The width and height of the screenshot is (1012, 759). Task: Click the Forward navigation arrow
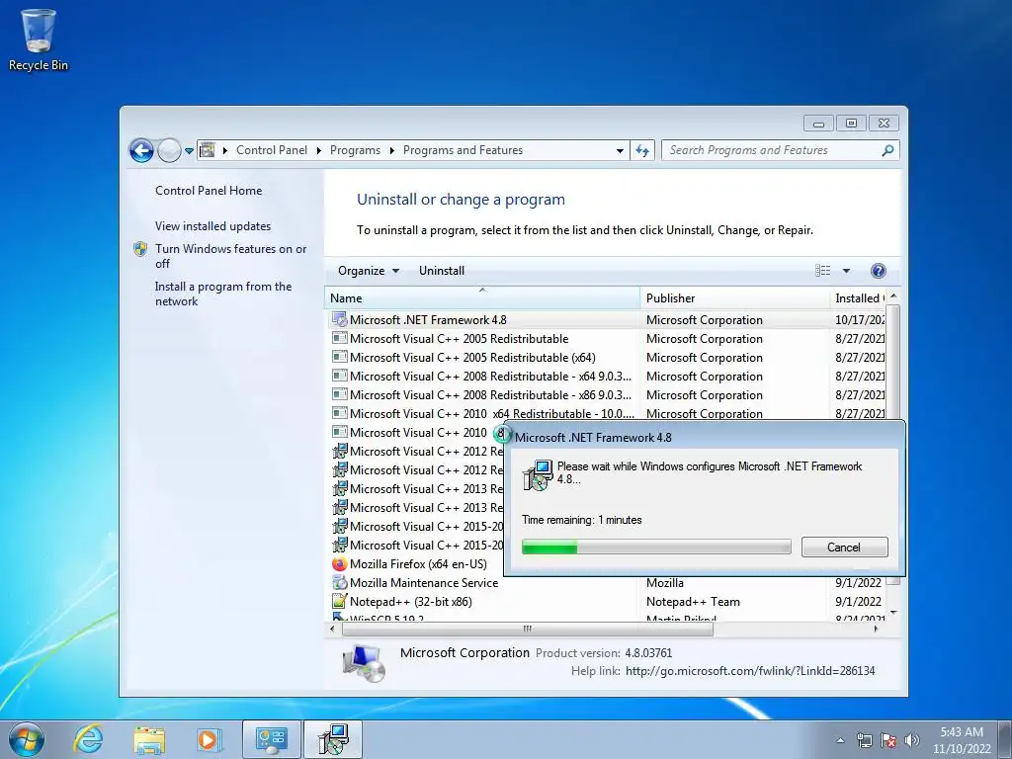coord(169,150)
